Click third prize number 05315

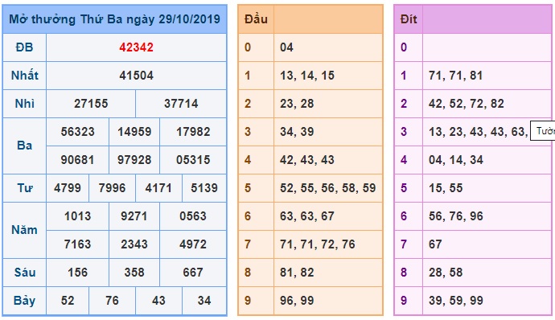[x=193, y=160]
